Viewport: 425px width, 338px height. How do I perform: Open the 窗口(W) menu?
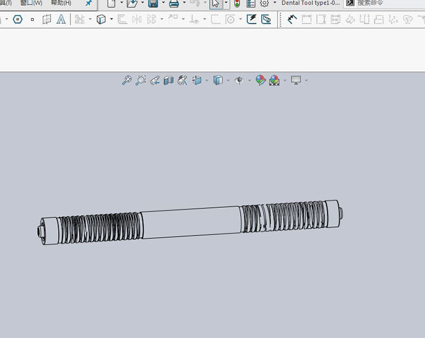31,3
